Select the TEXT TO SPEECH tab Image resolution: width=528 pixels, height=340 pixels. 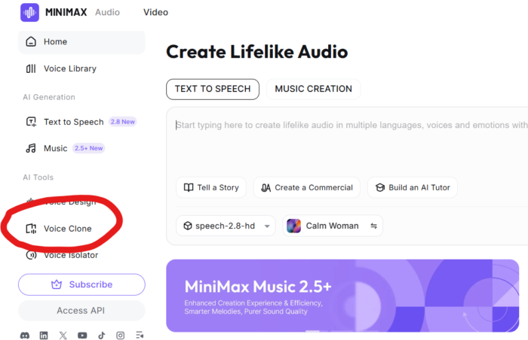(213, 89)
